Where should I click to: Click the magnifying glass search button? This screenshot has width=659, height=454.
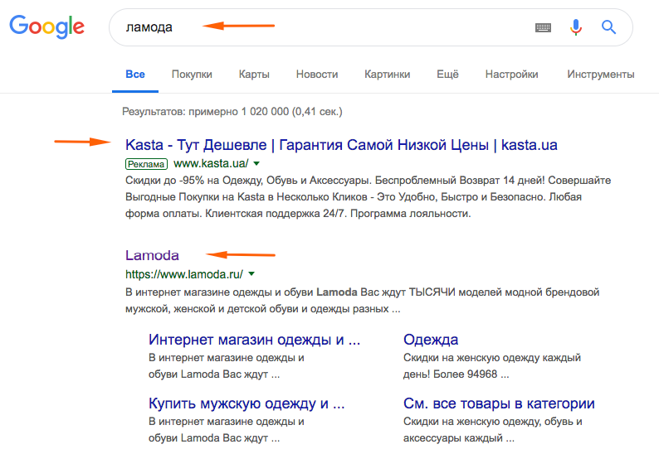609,27
